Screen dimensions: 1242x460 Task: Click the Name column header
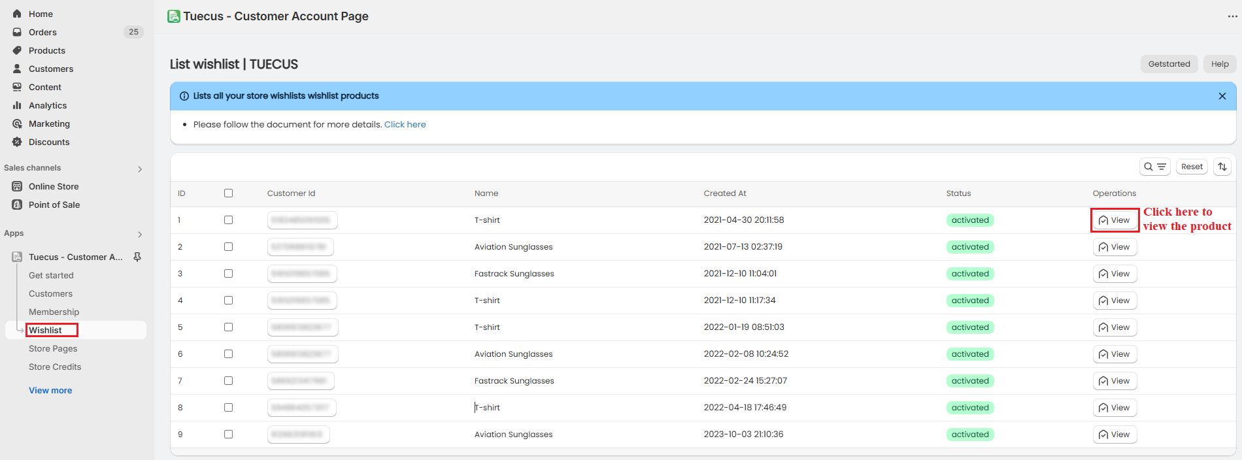486,193
